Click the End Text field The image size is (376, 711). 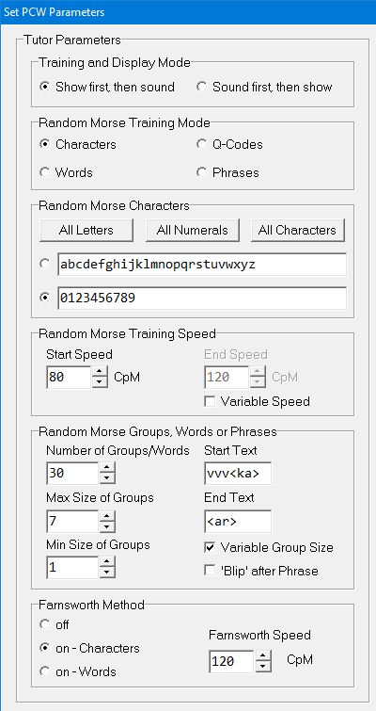coord(238,522)
